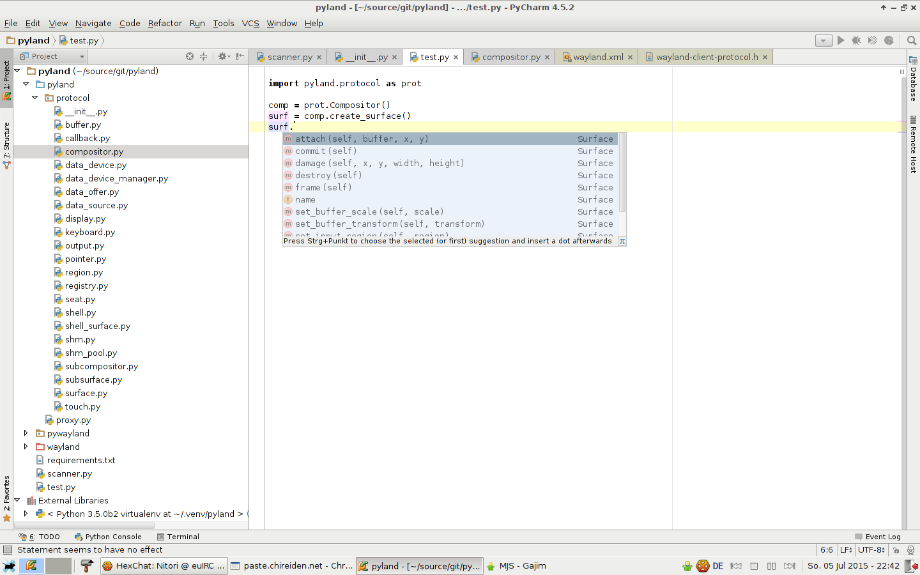Toggle read-only lock icon in status bar
The width and height of the screenshot is (920, 575).
pyautogui.click(x=896, y=550)
